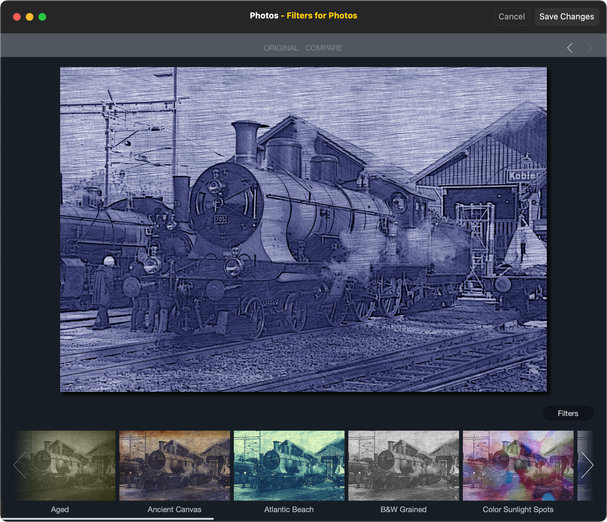607x522 pixels.
Task: Select the 'Atlantic Beach' label text
Action: coord(289,509)
